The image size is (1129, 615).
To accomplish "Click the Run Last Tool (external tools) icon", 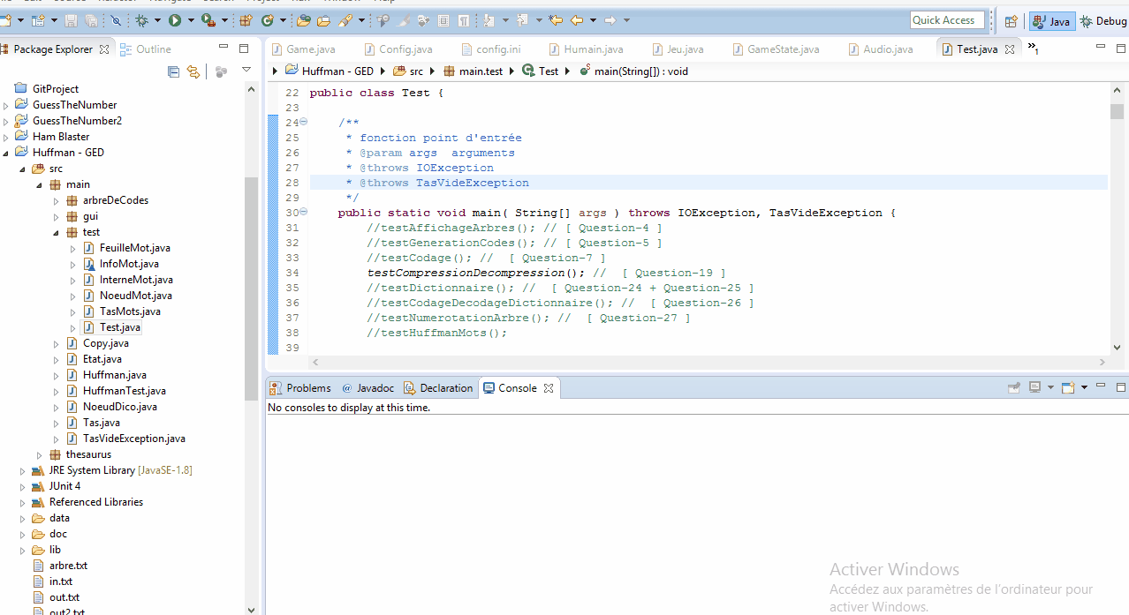I will tap(208, 19).
